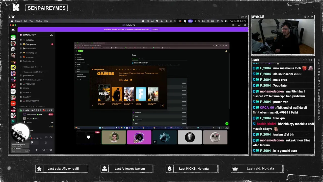323x182 pixels.
Task: Open the stream-ads channel
Action: 36,49
